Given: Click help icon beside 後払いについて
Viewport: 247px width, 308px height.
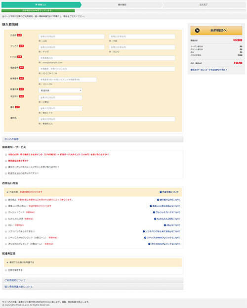Looking at the screenshot, I should 165,225.
